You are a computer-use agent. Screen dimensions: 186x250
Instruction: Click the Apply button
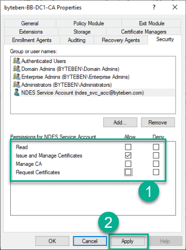[x=128, y=241]
